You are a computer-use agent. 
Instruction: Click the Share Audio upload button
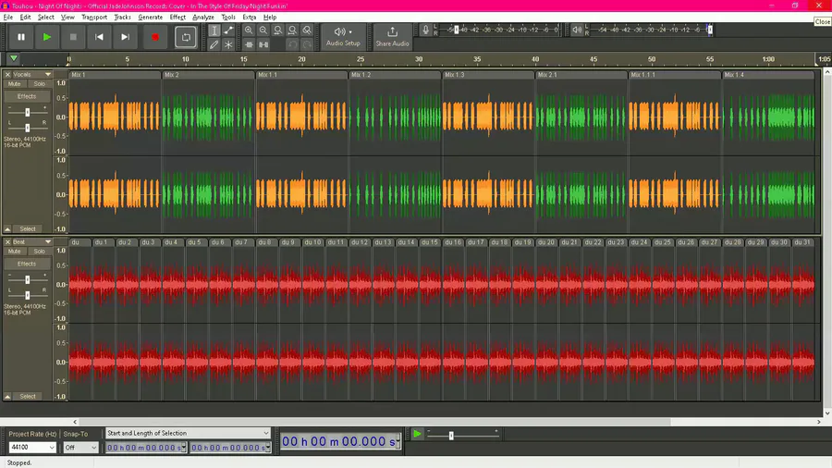(392, 37)
